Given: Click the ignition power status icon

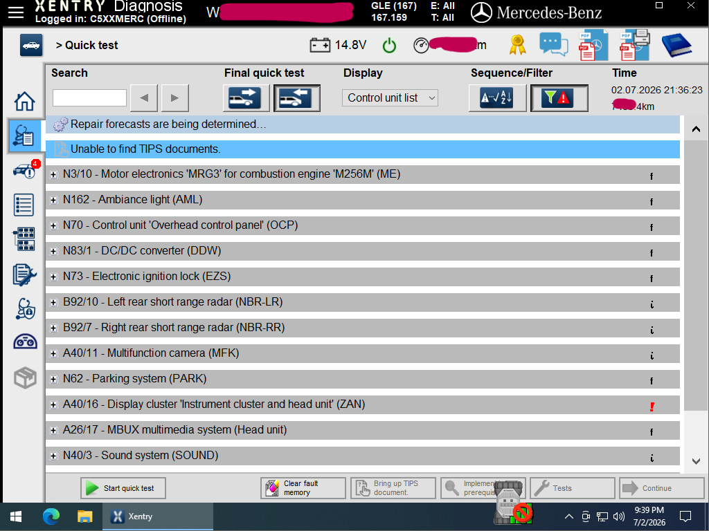Looking at the screenshot, I should pyautogui.click(x=389, y=45).
